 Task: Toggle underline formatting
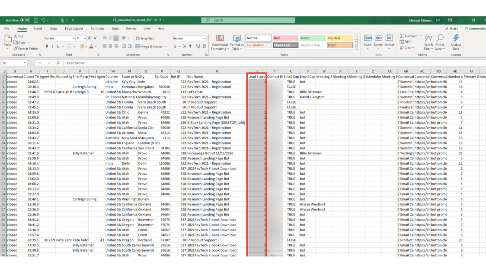click(x=58, y=46)
